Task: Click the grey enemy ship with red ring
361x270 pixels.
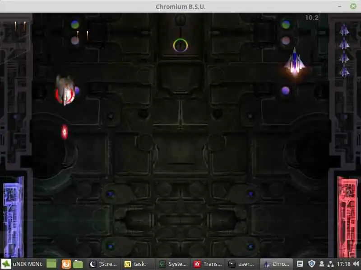Action: (x=65, y=90)
